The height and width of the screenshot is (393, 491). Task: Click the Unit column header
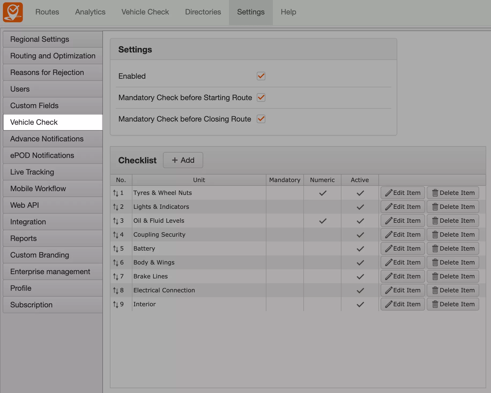click(x=199, y=180)
